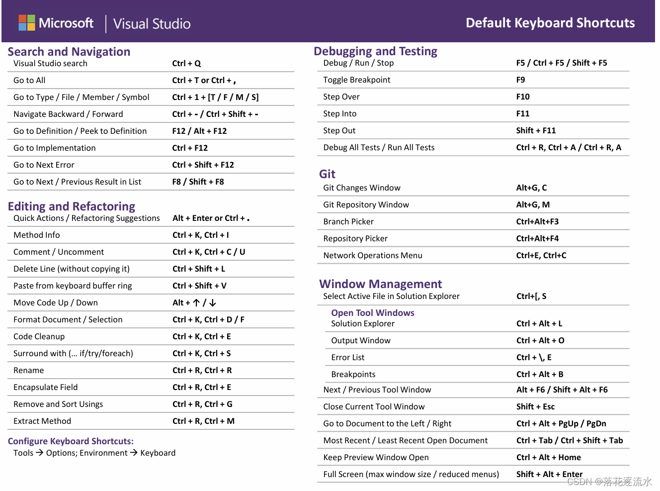Viewport: 660px width, 491px height.
Task: Click the Solution Explorer row label
Action: coord(363,324)
